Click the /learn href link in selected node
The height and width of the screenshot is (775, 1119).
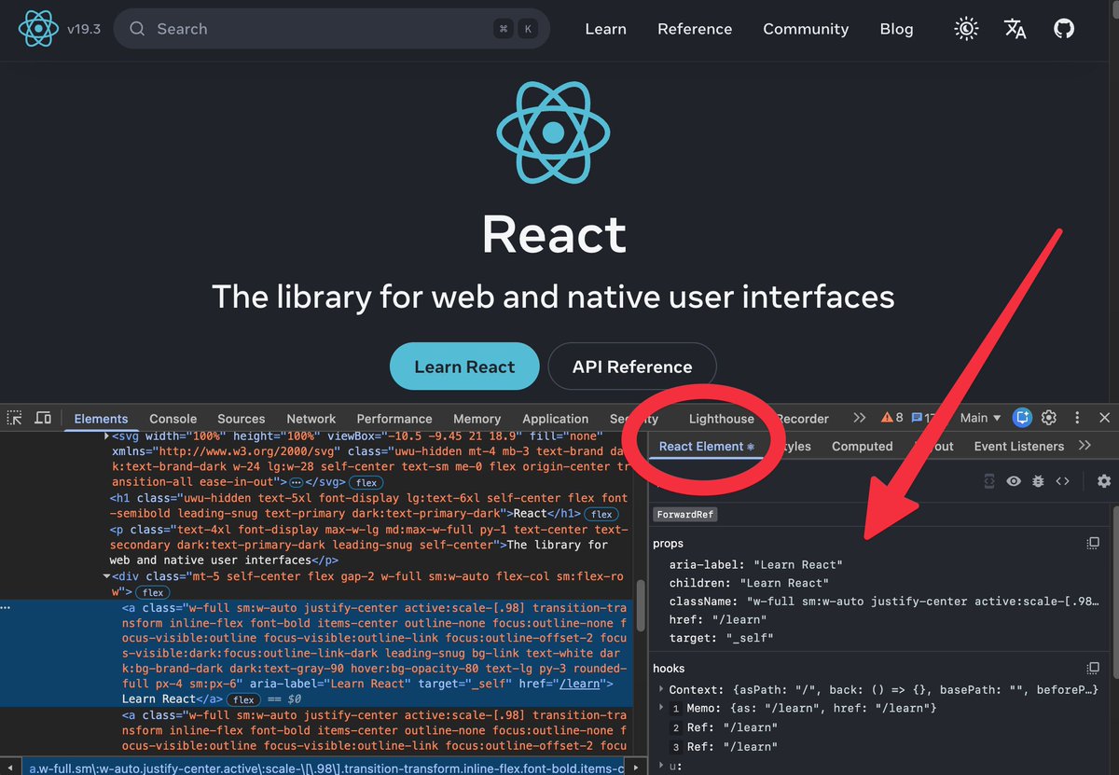click(x=578, y=684)
